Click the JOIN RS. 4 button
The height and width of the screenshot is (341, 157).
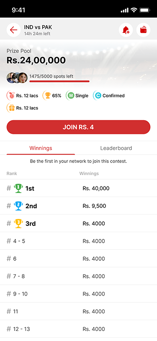(79, 127)
